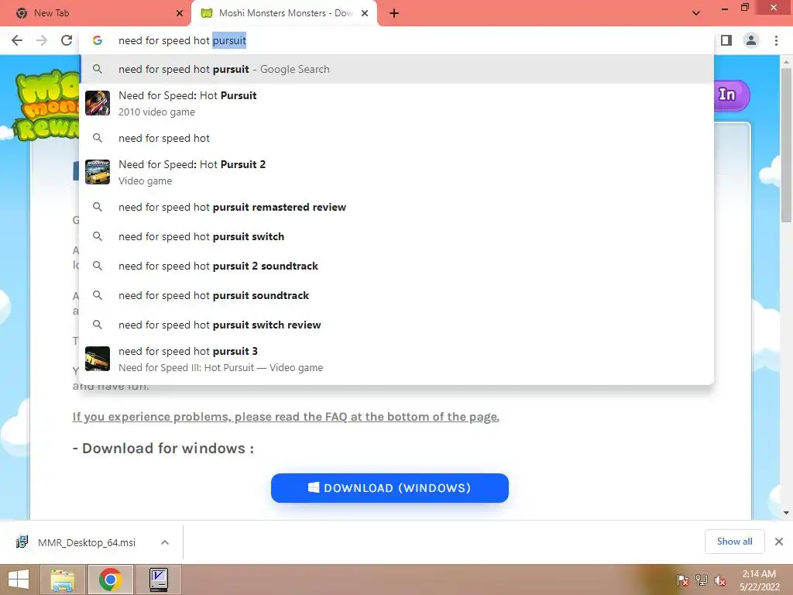Viewport: 793px width, 595px height.
Task: Close the Moshi Monsters tab
Action: [365, 13]
